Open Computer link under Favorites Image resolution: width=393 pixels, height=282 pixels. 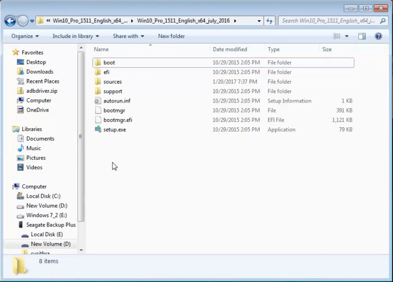(38, 100)
